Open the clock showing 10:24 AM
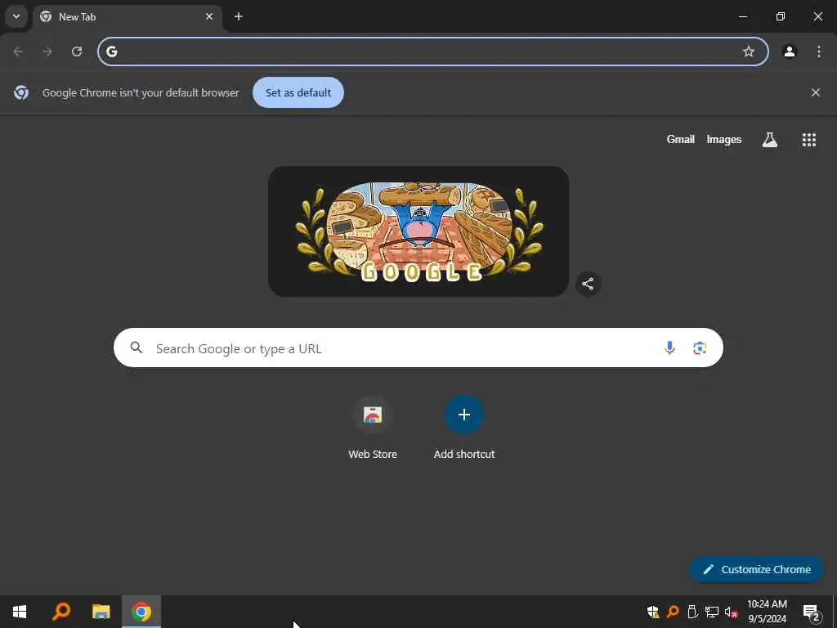The width and height of the screenshot is (837, 628). 767,612
